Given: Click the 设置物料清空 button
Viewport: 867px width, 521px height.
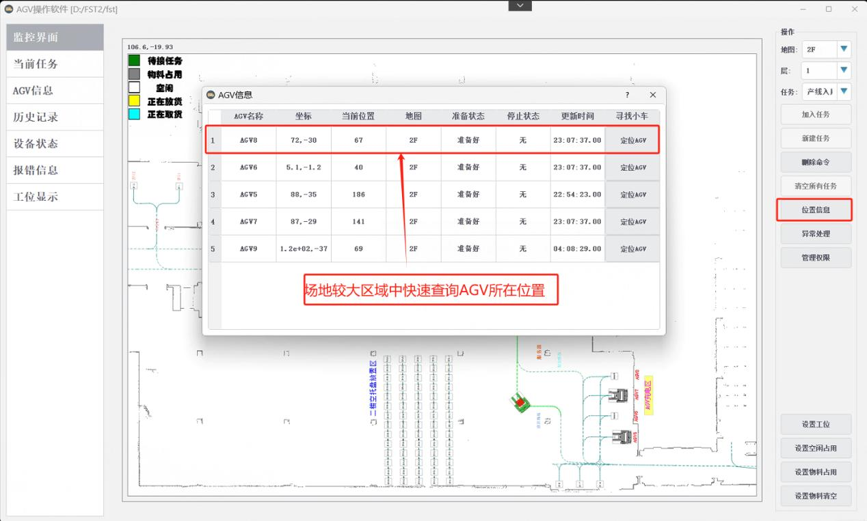Looking at the screenshot, I should coord(816,496).
